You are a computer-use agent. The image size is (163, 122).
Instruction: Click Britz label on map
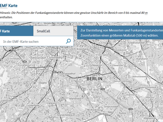coord(96,90)
